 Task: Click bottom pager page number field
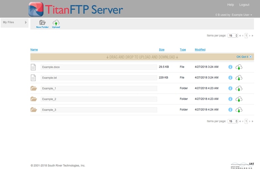[x=246, y=121]
